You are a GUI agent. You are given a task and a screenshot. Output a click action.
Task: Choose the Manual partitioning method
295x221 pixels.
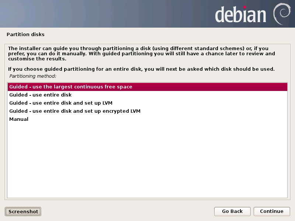coord(147,119)
